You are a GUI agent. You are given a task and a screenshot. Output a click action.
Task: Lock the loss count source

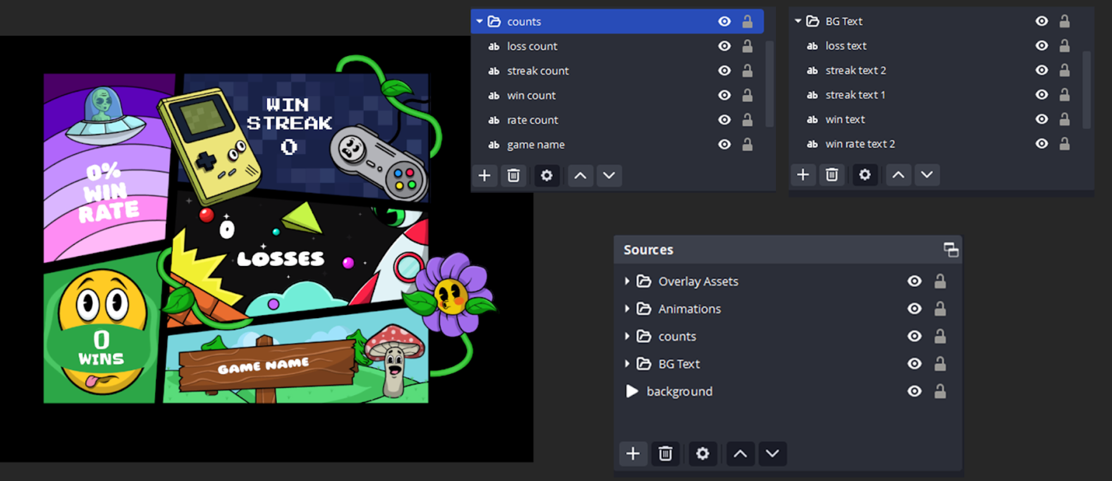[747, 46]
